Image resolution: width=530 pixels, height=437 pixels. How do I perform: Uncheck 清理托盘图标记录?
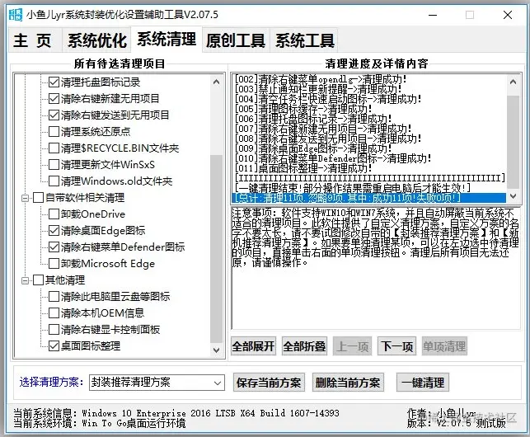tap(54, 82)
